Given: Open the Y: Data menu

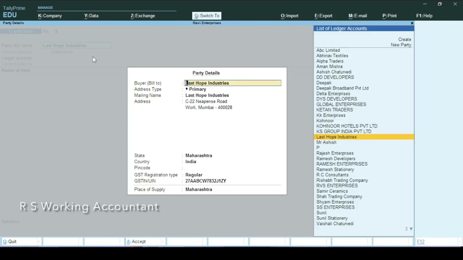Looking at the screenshot, I should [x=91, y=16].
